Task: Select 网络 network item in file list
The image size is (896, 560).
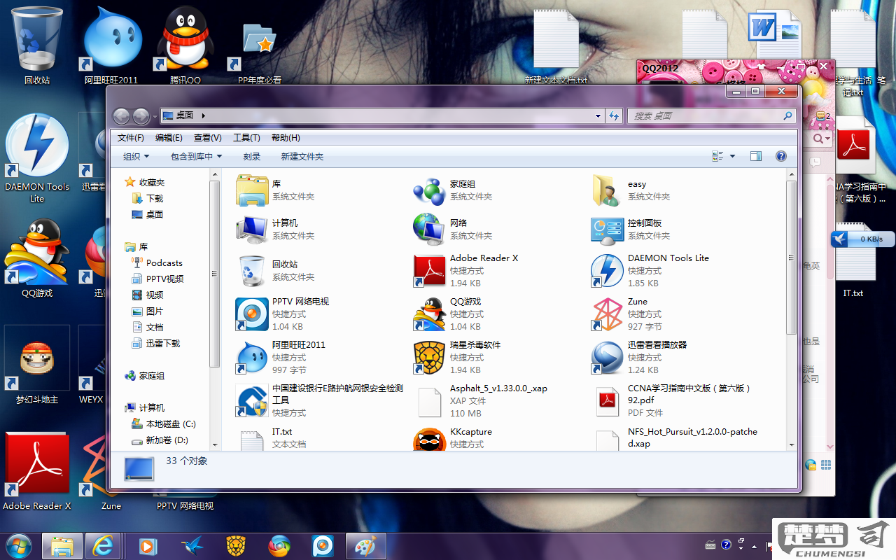Action: click(451, 230)
